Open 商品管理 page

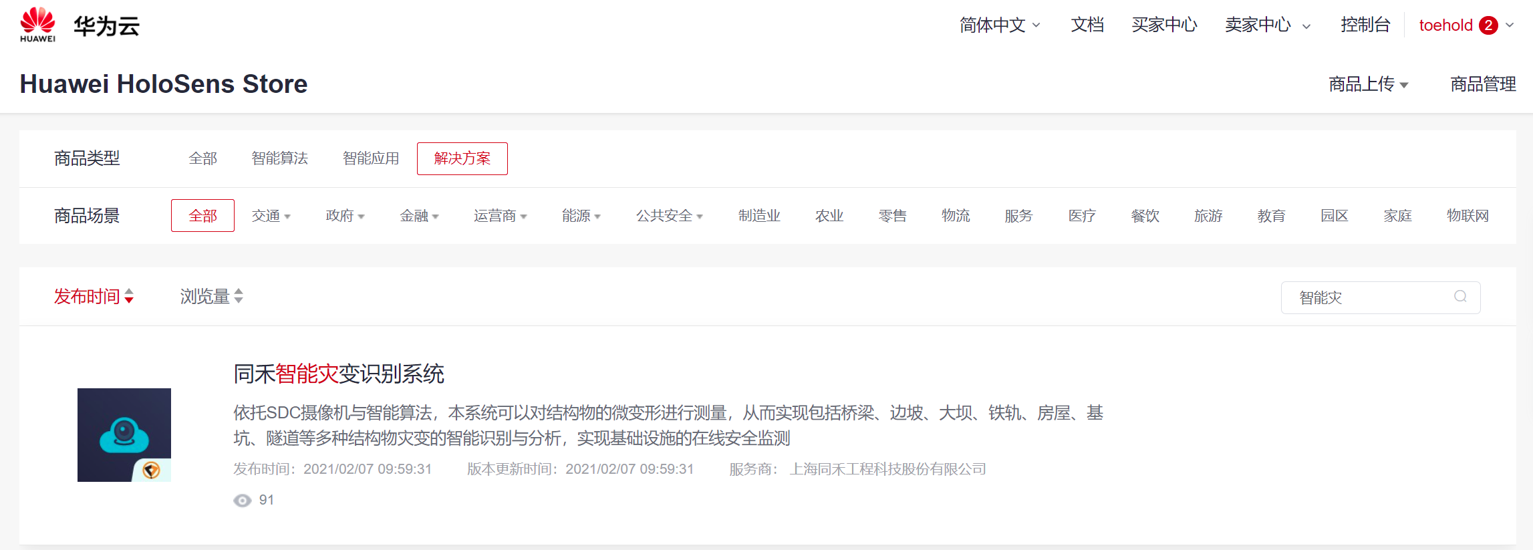[1482, 84]
